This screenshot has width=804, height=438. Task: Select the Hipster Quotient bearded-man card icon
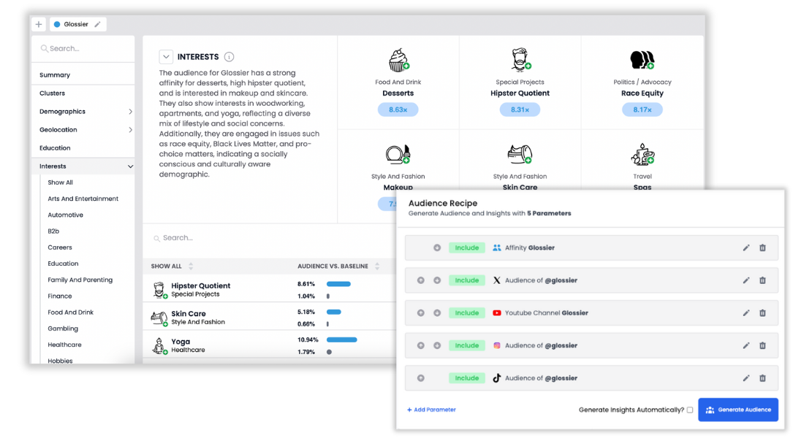pos(520,59)
